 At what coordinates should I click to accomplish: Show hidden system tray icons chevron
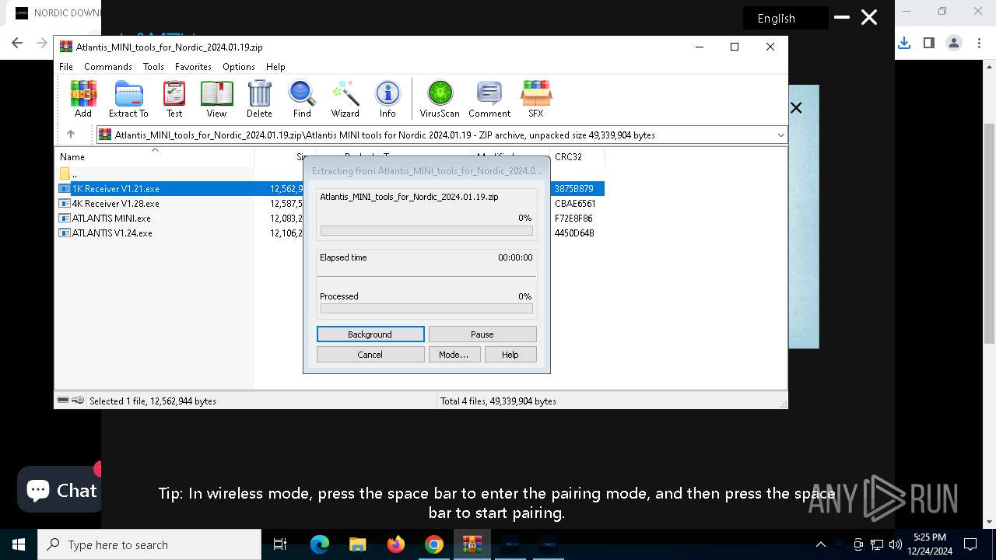tap(820, 544)
